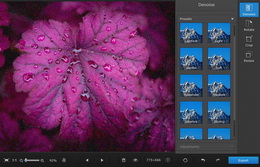The width and height of the screenshot is (260, 167).
Task: Go to the next image
Action: point(102,160)
